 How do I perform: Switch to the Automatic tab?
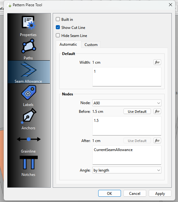(68, 44)
